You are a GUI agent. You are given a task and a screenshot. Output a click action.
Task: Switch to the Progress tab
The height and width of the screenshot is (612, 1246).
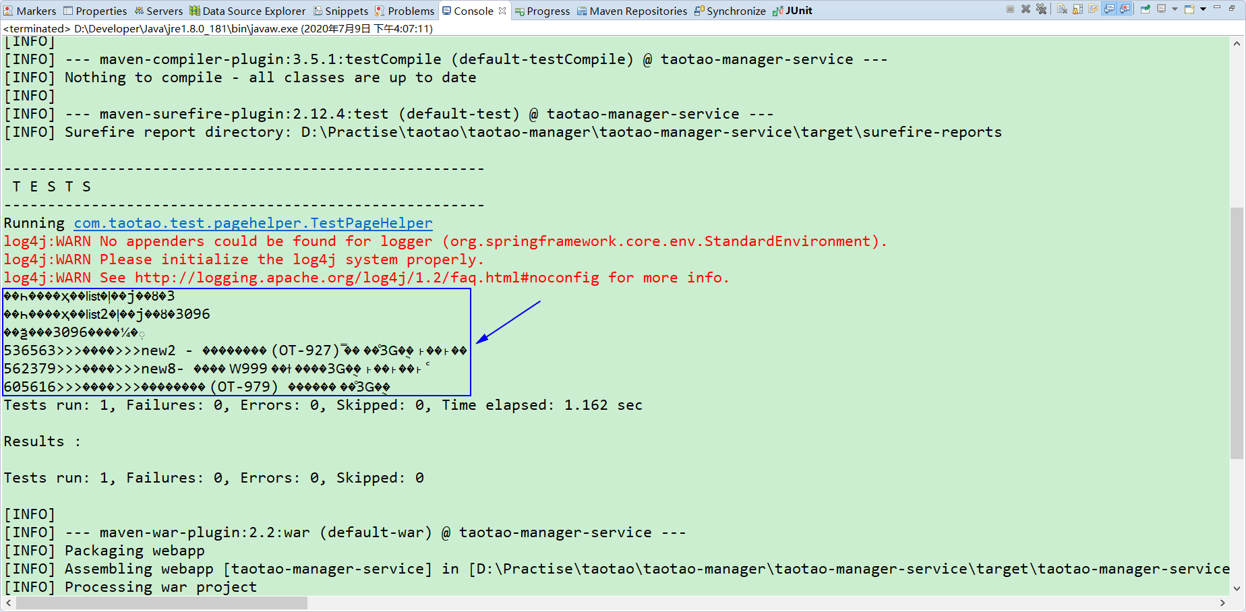click(542, 11)
